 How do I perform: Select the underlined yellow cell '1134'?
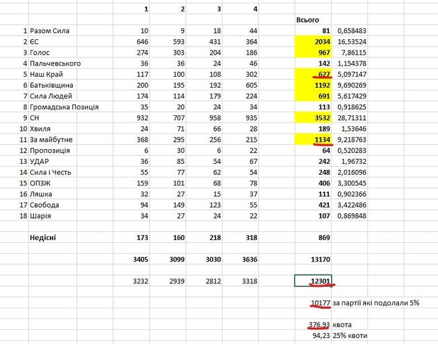[x=313, y=140]
